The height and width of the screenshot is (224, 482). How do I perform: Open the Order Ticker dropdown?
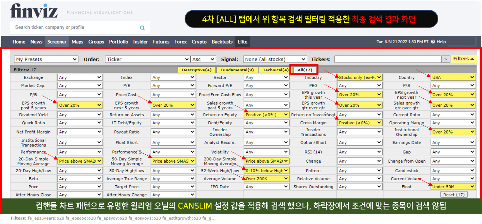click(148, 59)
